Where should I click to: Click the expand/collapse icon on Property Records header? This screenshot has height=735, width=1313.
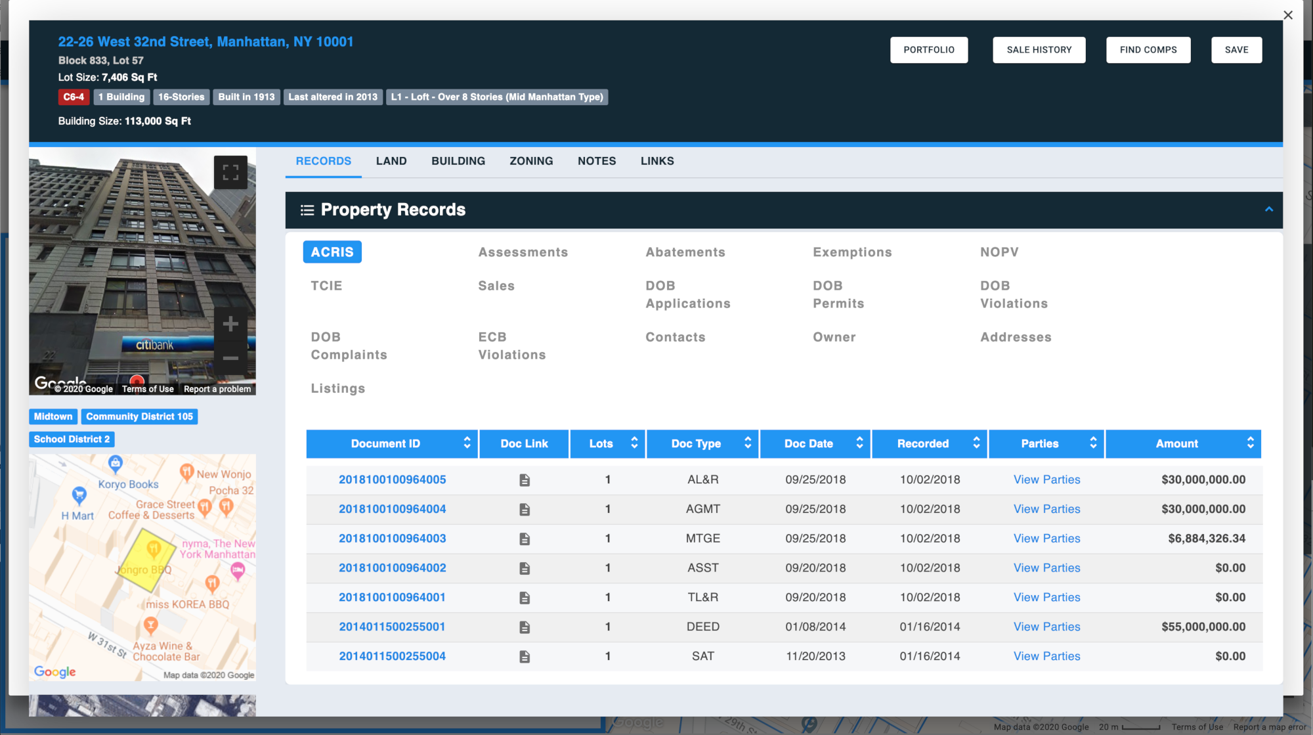1269,210
